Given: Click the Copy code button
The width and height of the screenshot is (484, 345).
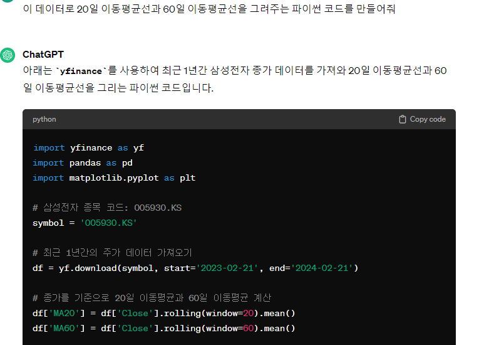Looking at the screenshot, I should pyautogui.click(x=422, y=119).
